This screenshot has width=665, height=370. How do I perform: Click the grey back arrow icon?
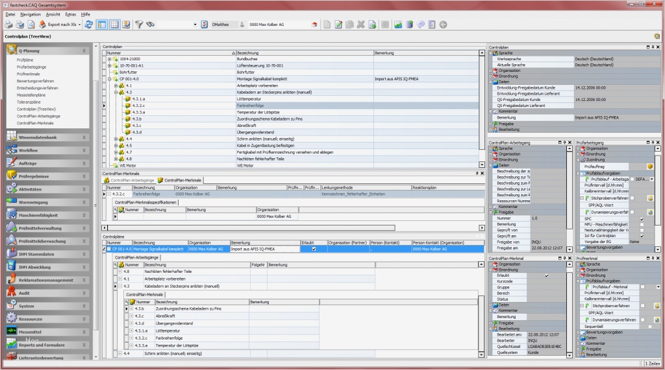coord(443,25)
